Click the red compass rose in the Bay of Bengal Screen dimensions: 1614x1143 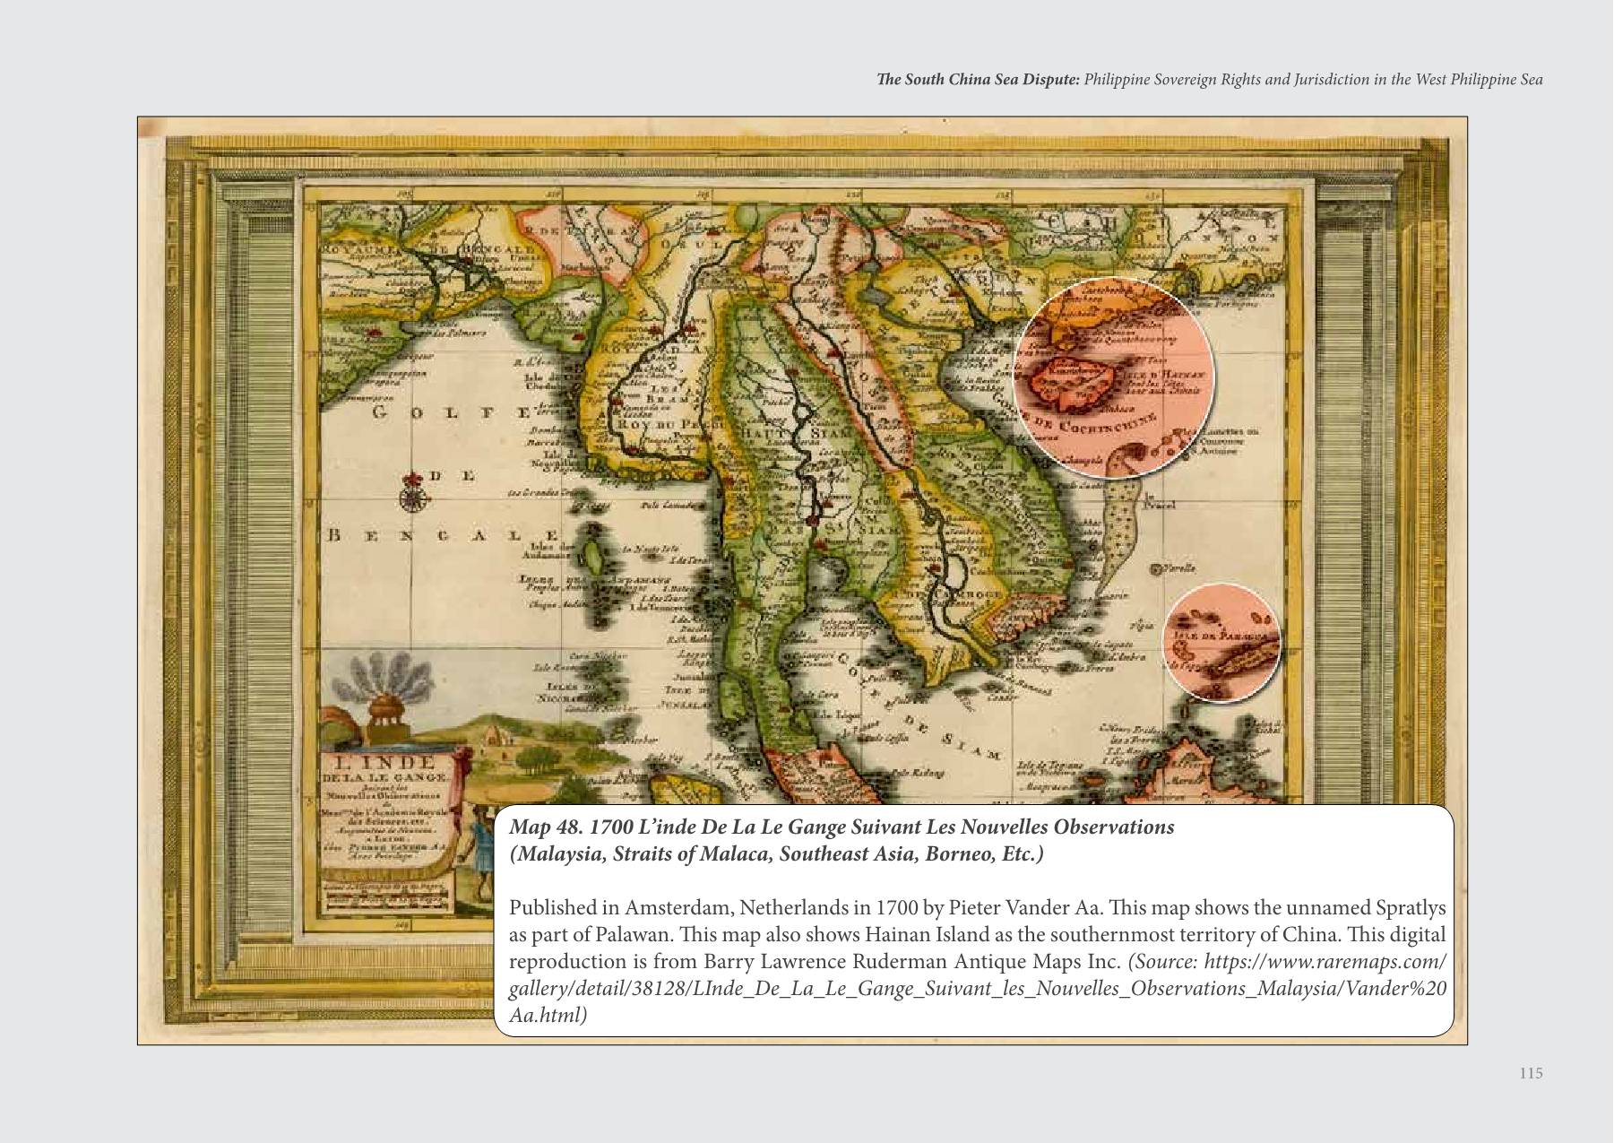coord(412,493)
